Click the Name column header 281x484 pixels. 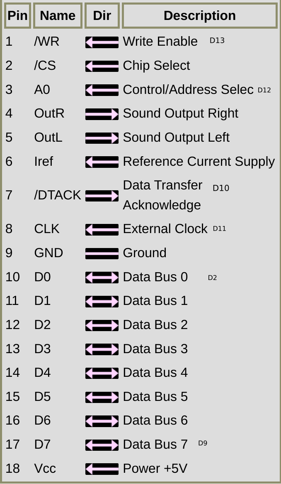tap(58, 15)
